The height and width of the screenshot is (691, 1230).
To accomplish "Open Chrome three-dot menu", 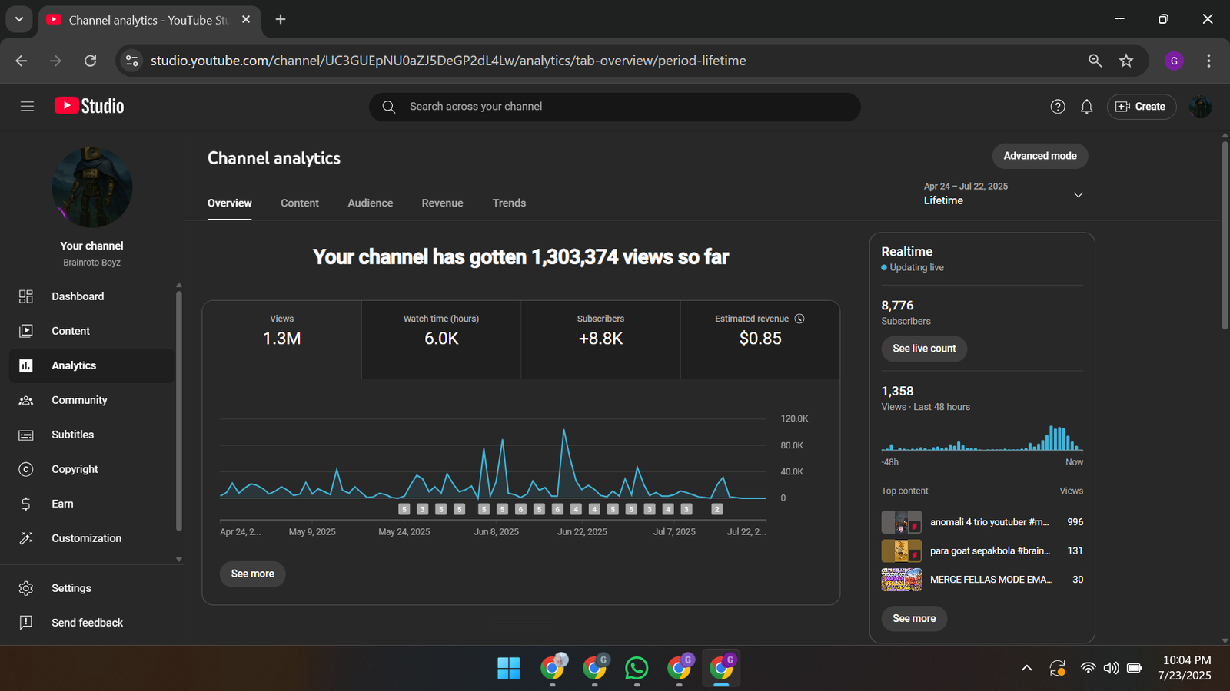I will 1208,61.
